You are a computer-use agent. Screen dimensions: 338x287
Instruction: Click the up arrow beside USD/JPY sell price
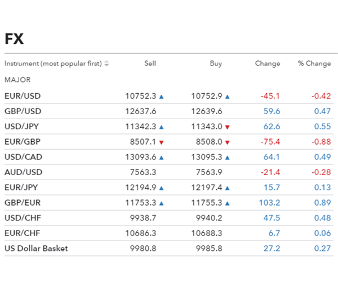(162, 127)
